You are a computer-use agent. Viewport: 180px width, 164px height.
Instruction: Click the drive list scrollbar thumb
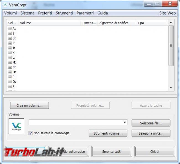[x=171, y=46]
